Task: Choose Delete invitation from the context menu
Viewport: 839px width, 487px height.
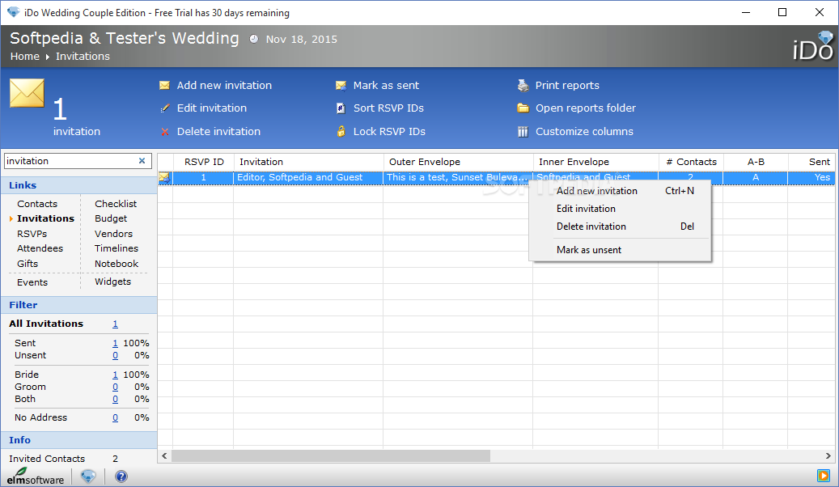Action: [620, 227]
